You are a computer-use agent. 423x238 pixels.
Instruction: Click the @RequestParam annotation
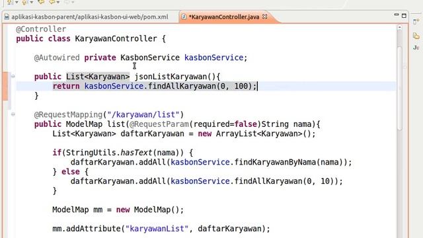pyautogui.click(x=159, y=124)
